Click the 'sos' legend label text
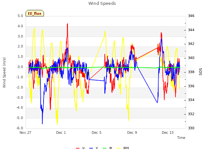The height and width of the screenshot is (154, 205). point(126,148)
